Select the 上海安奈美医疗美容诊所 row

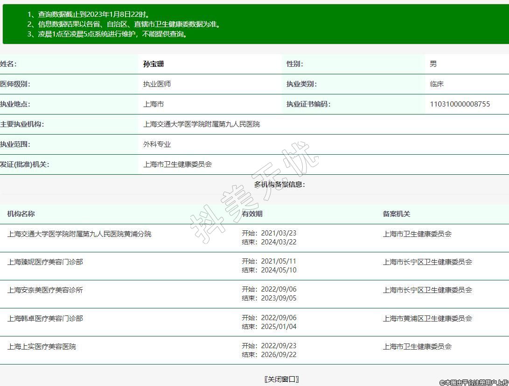(x=45, y=290)
